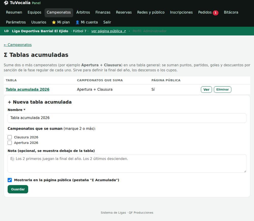Click into the Nota textarea
The width and height of the screenshot is (254, 221).
coord(127,163)
